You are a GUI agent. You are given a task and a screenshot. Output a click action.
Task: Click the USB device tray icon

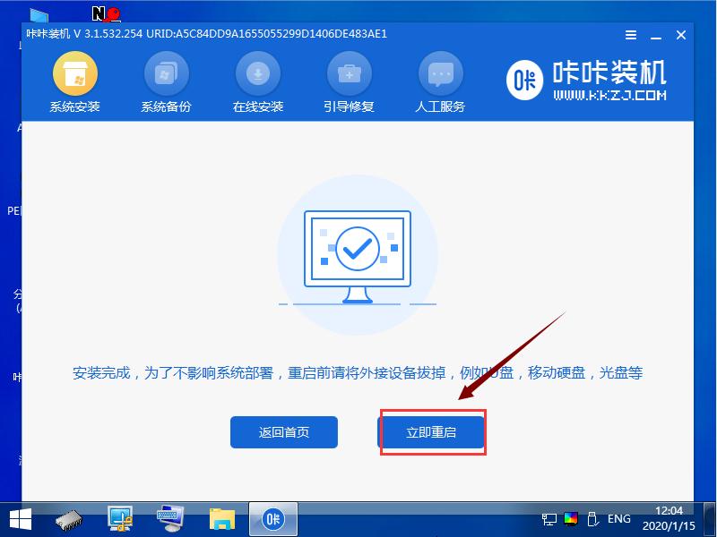click(592, 519)
